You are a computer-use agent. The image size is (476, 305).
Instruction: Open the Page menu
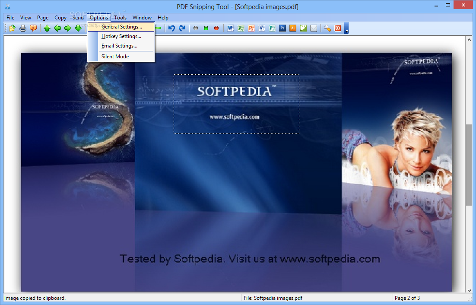43,18
